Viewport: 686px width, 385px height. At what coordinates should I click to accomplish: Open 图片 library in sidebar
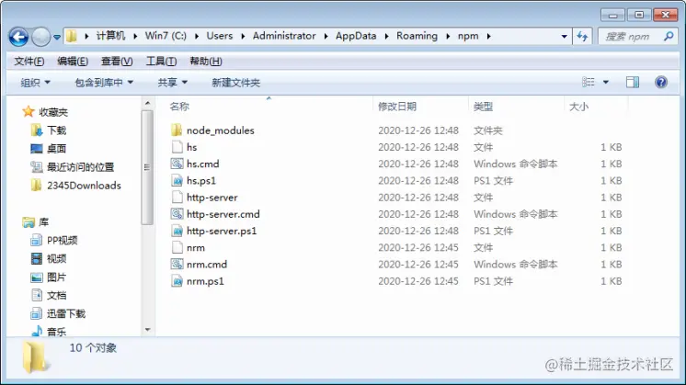[48, 277]
